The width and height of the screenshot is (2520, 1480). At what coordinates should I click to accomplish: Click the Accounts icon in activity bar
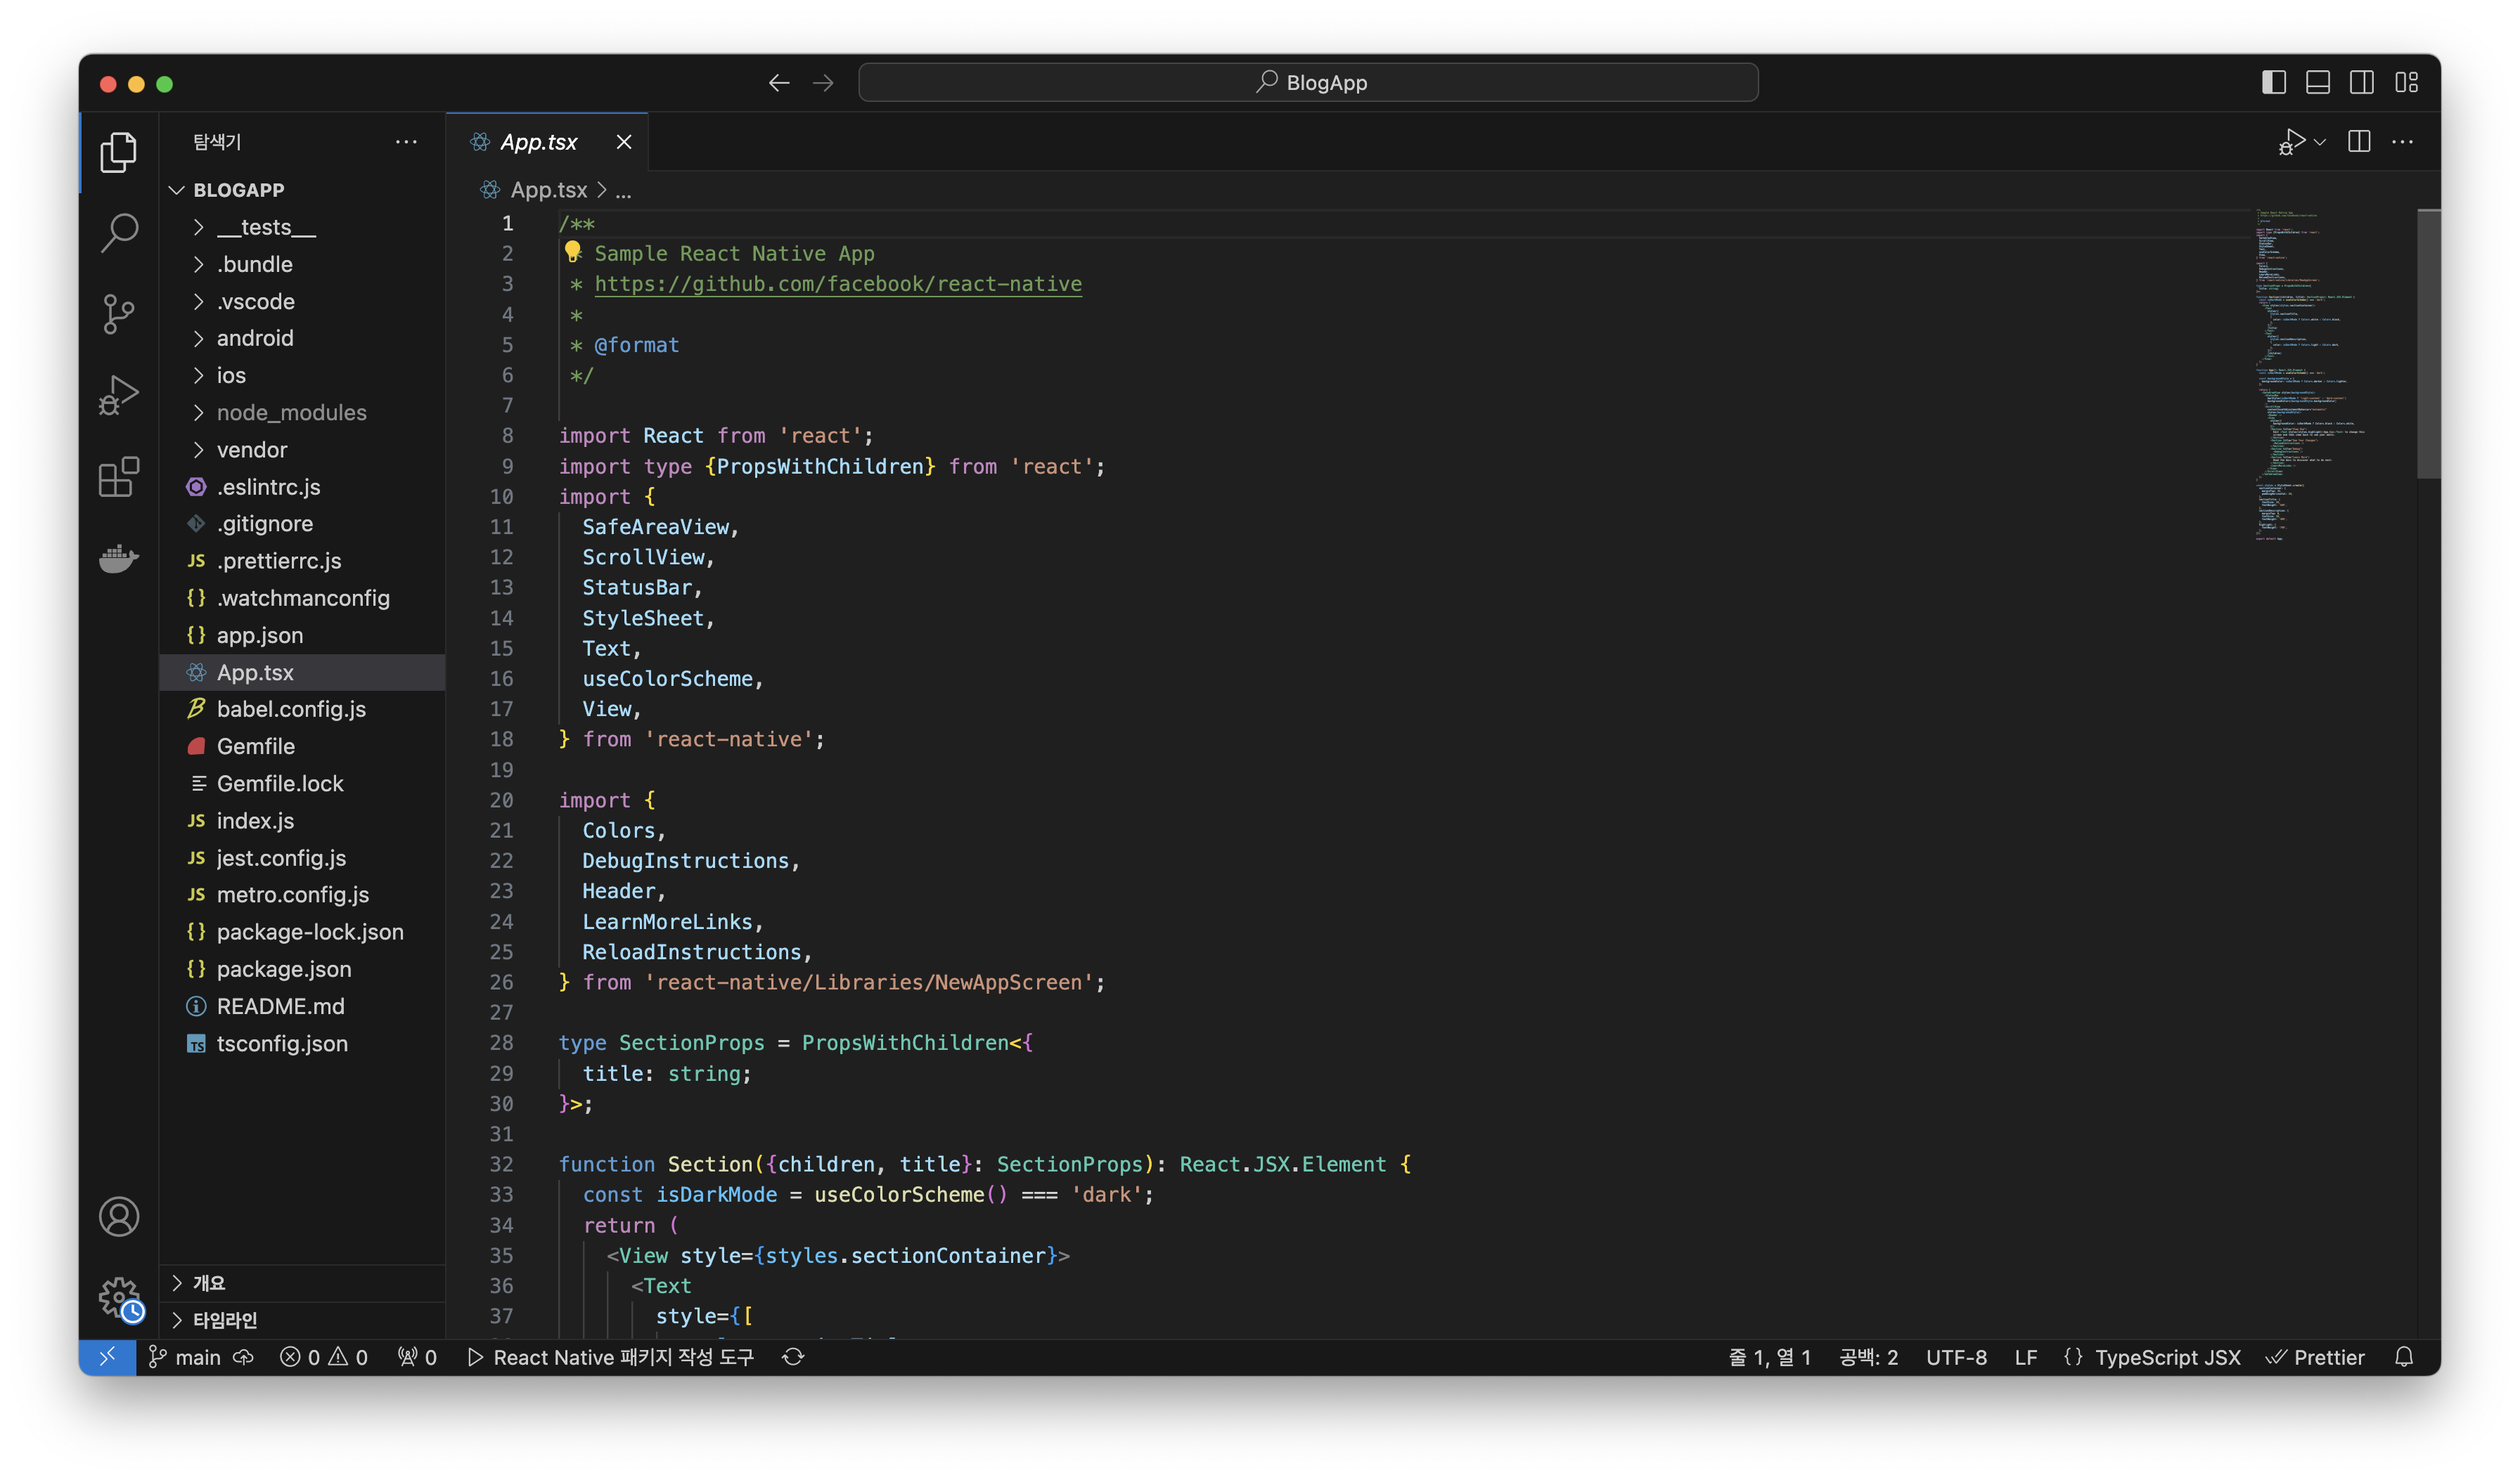[119, 1216]
